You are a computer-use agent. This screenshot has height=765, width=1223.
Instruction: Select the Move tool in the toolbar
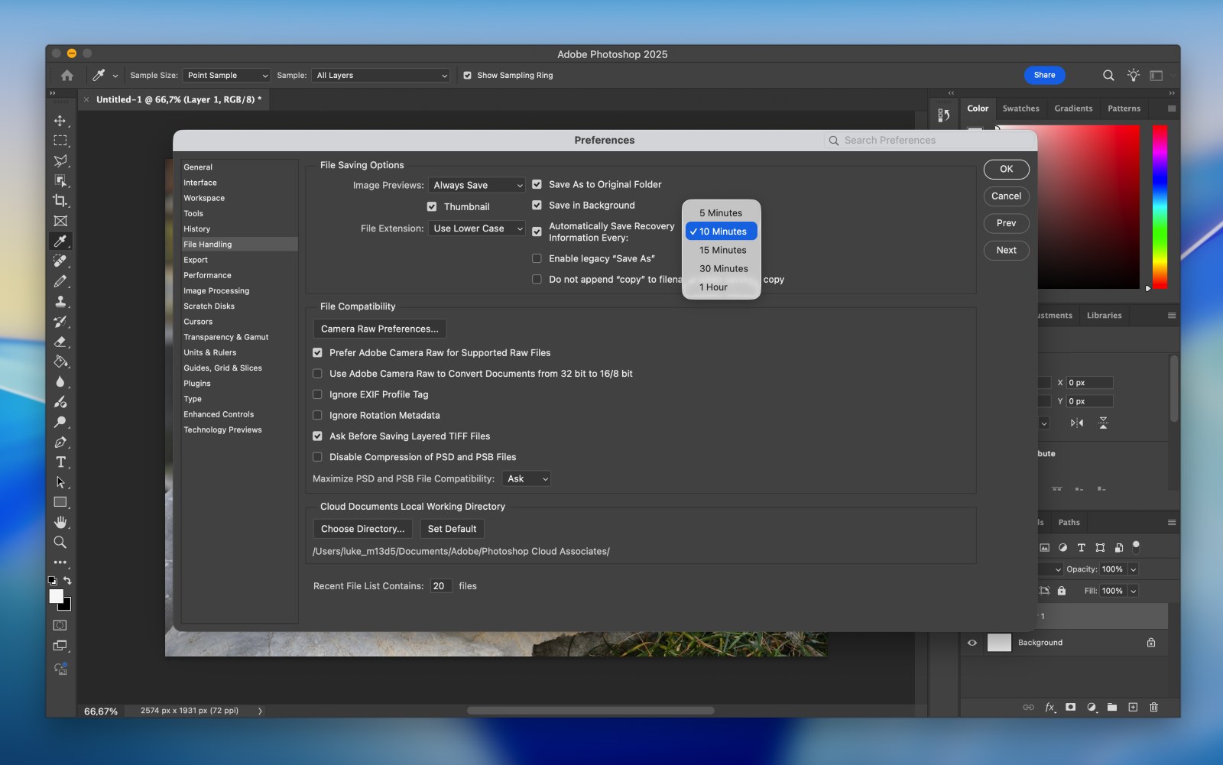(60, 120)
